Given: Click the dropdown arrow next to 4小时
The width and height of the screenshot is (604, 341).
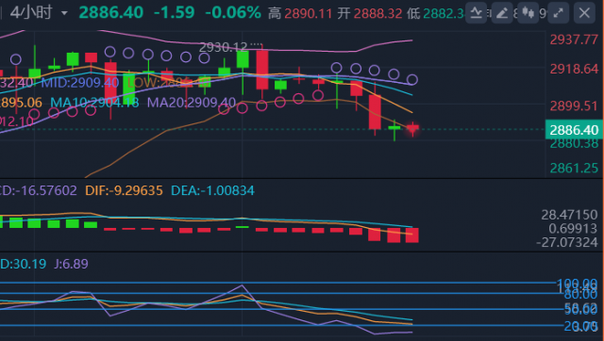Looking at the screenshot, I should (x=64, y=13).
